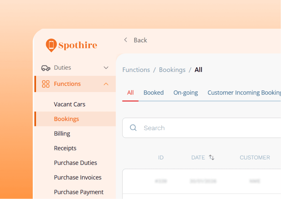Open the On-going tab
This screenshot has height=199, width=281.
(186, 93)
